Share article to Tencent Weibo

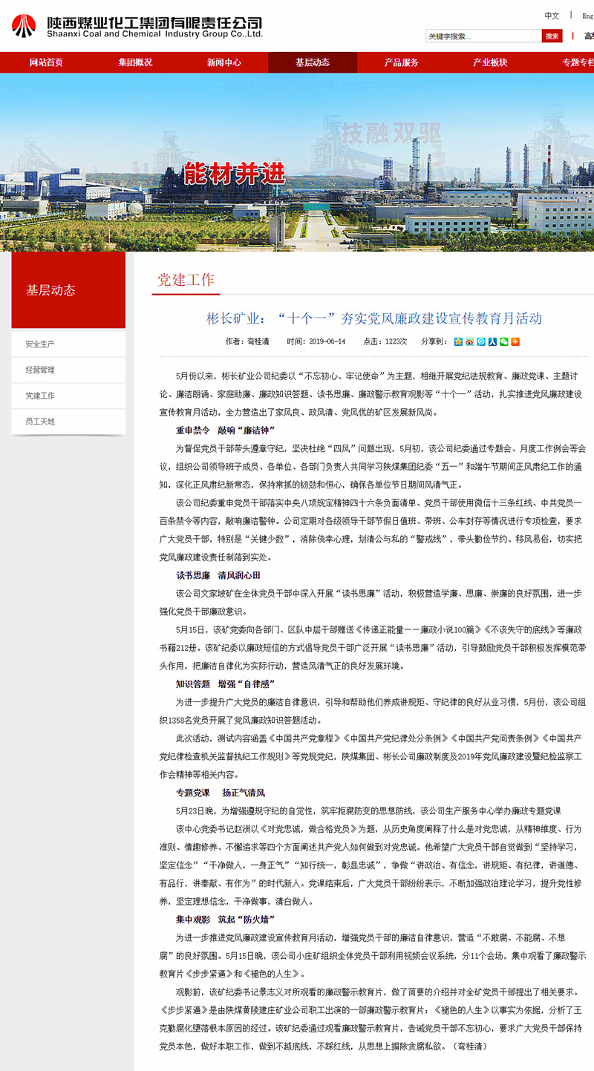[481, 341]
